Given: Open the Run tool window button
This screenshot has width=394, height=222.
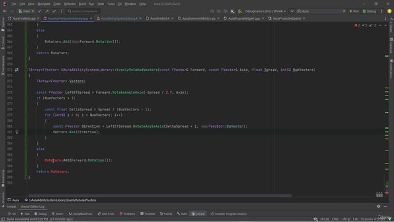Looking at the screenshot, I should tap(25, 214).
